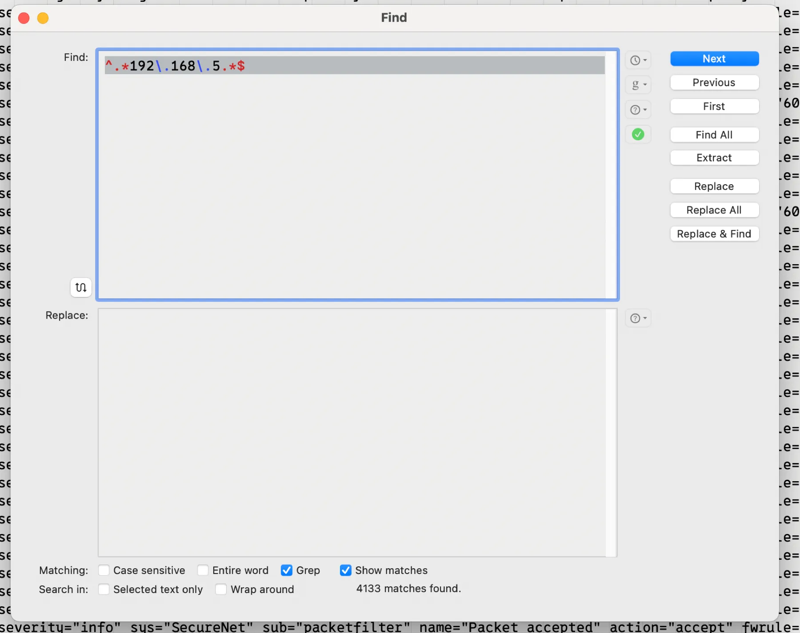Turn on Wrap around
Screen dimensions: 800x633
221,589
